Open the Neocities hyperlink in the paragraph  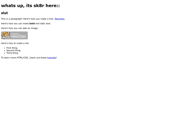pos(60,19)
